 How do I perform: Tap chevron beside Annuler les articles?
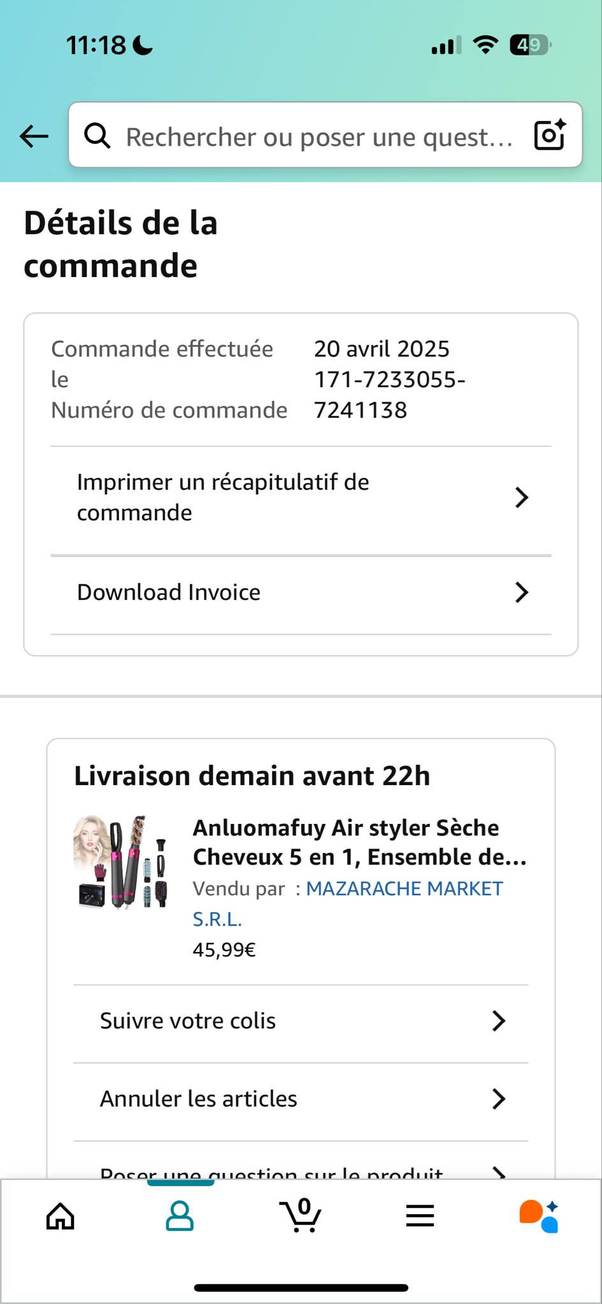coord(499,1098)
